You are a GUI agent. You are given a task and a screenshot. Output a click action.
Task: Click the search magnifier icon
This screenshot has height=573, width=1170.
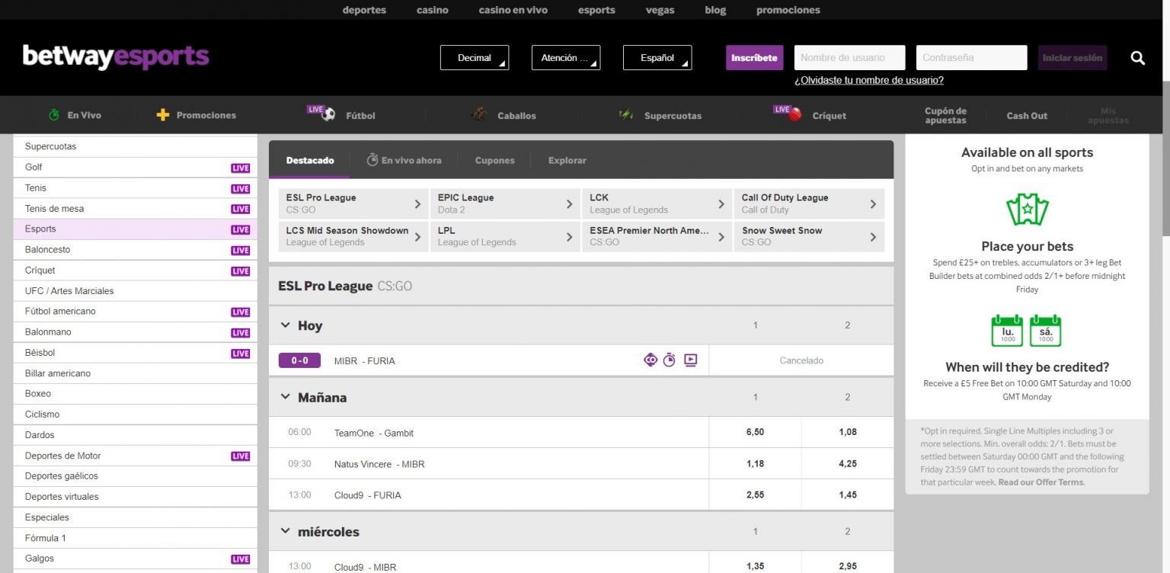pos(1137,58)
